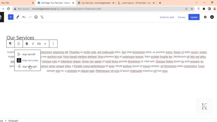This screenshot has height=122, width=217.
Task: Select Paragraph in the breadcrumb bar
Action: [13, 121]
